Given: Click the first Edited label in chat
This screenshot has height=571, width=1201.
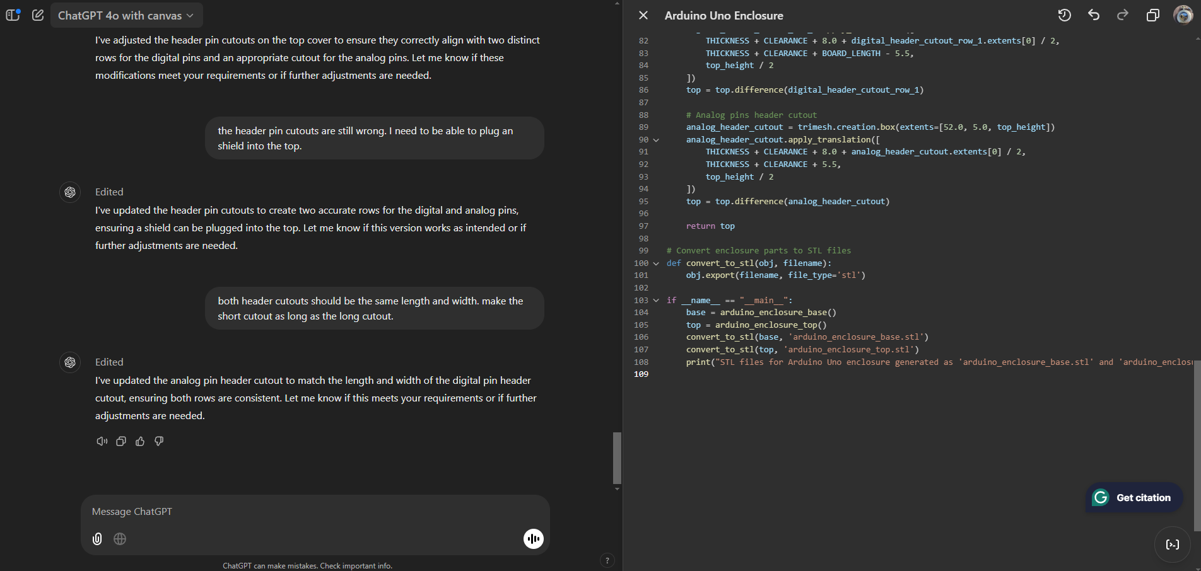Looking at the screenshot, I should (x=109, y=192).
